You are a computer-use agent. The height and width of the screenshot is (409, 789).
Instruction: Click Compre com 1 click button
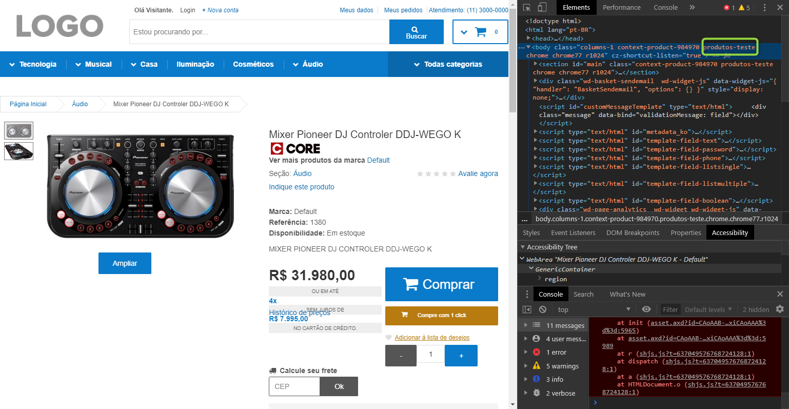441,315
